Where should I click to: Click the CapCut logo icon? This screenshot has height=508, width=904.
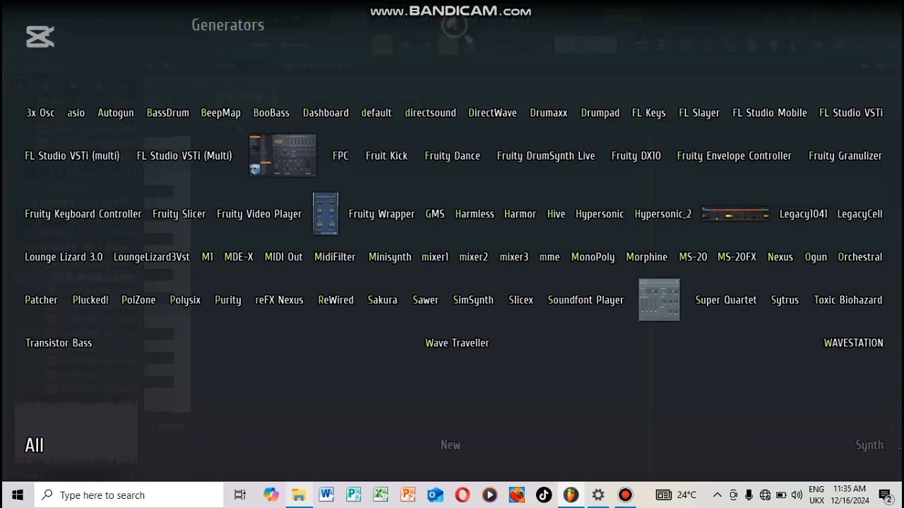pyautogui.click(x=40, y=37)
